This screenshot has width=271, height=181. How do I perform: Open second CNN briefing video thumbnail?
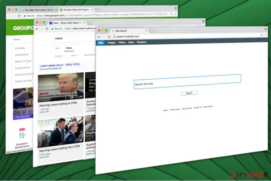[60, 132]
